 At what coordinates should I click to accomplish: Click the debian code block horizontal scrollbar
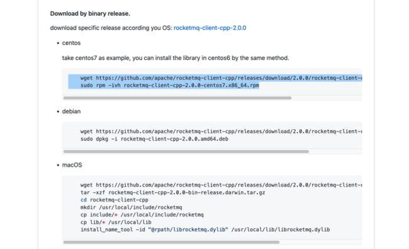pos(186,151)
